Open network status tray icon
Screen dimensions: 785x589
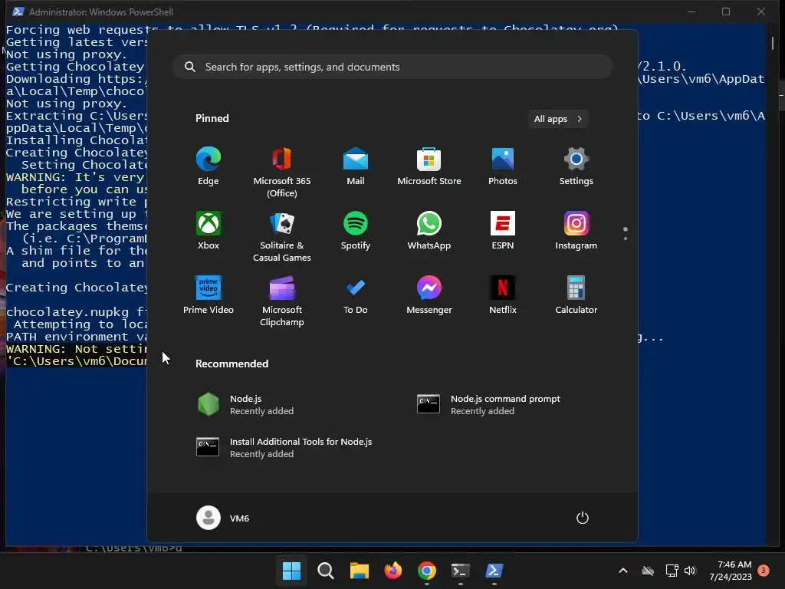(x=672, y=571)
